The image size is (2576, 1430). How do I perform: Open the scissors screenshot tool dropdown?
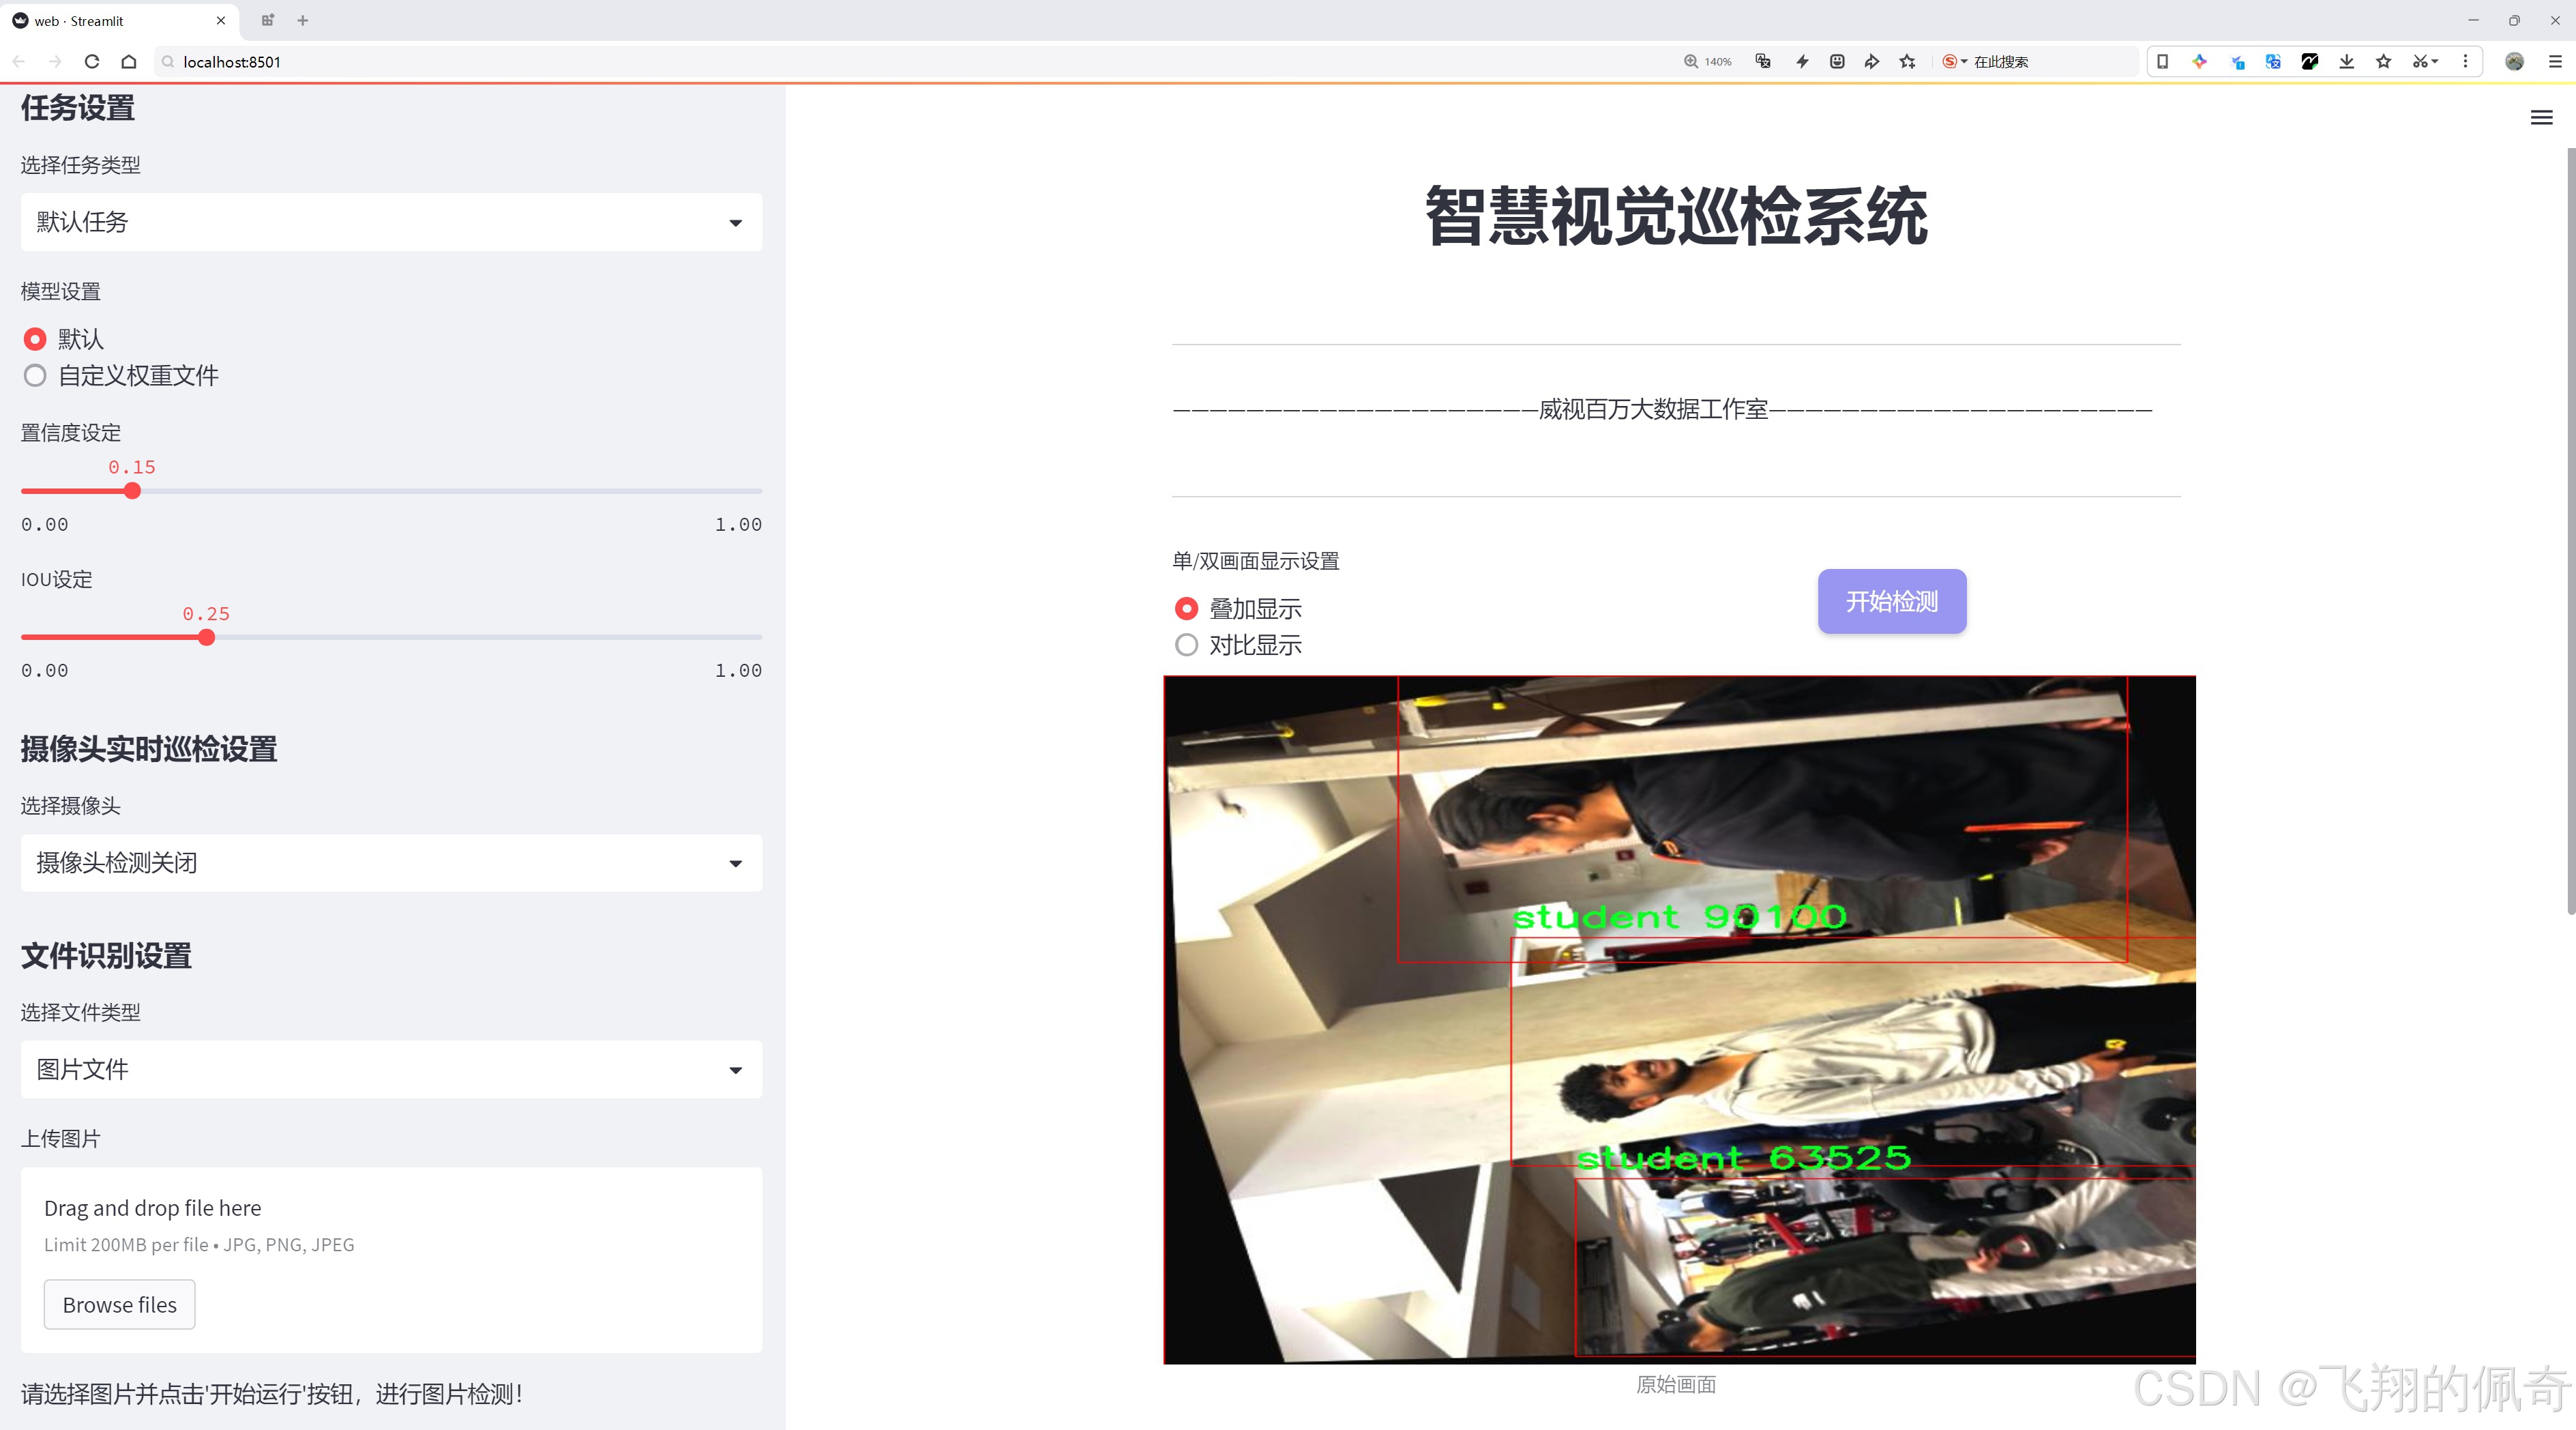point(2425,62)
